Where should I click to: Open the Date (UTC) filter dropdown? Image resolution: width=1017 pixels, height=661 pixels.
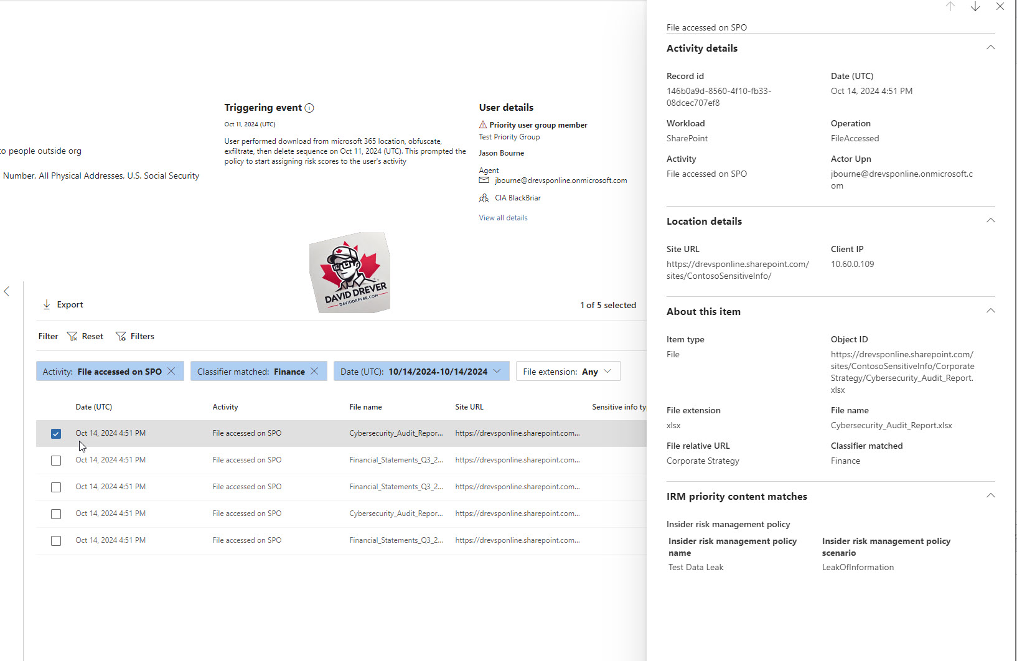coord(421,371)
